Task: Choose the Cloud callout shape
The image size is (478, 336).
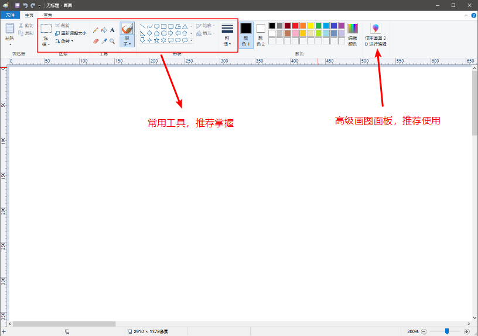Action: [x=185, y=40]
